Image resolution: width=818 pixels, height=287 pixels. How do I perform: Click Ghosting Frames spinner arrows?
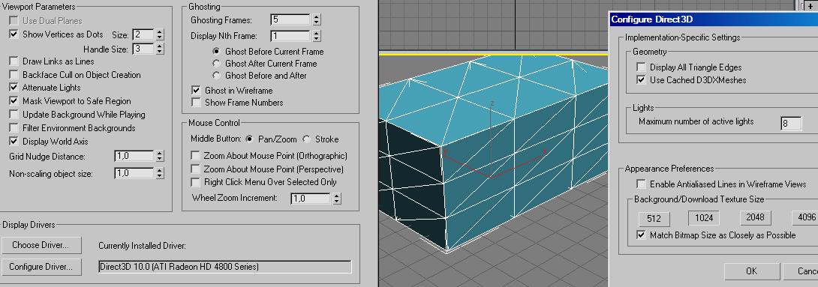point(316,19)
